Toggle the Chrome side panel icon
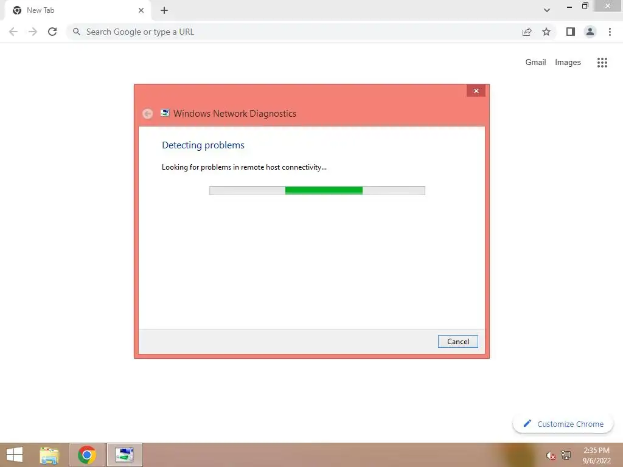Screen dimensions: 623x467 coord(571,32)
